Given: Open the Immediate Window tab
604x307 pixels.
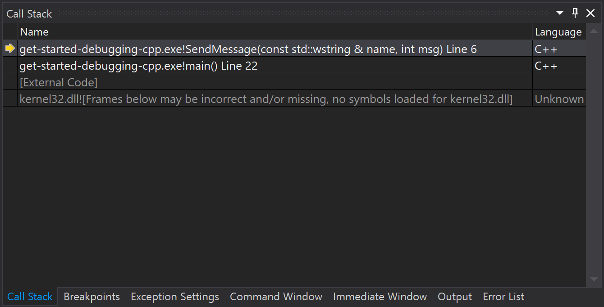Looking at the screenshot, I should (x=380, y=297).
